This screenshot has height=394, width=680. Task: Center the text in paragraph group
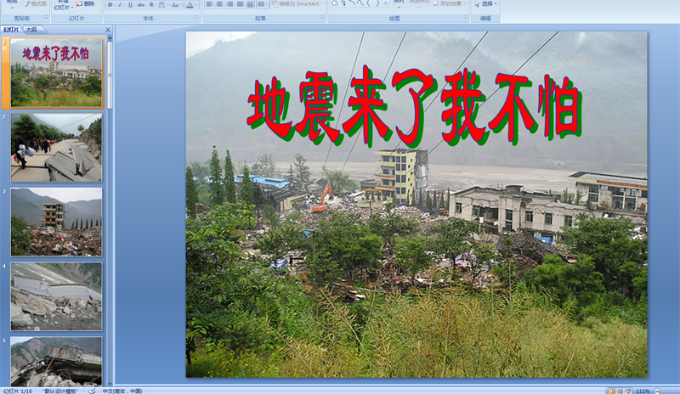[x=219, y=4]
